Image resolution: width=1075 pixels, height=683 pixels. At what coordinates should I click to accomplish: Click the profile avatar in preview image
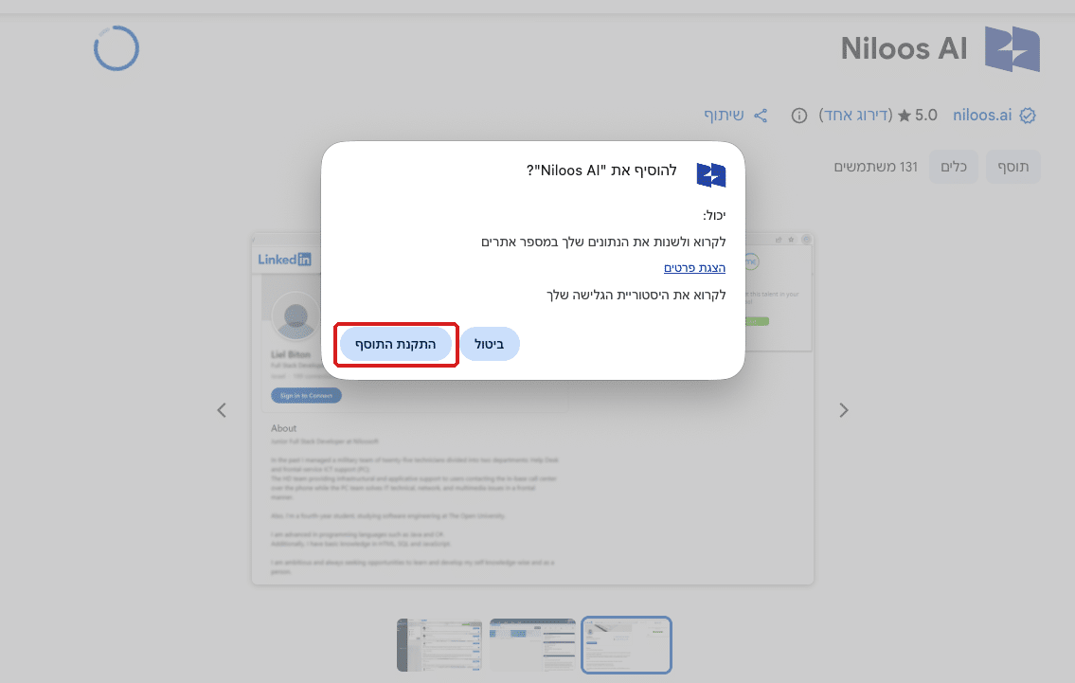click(296, 316)
